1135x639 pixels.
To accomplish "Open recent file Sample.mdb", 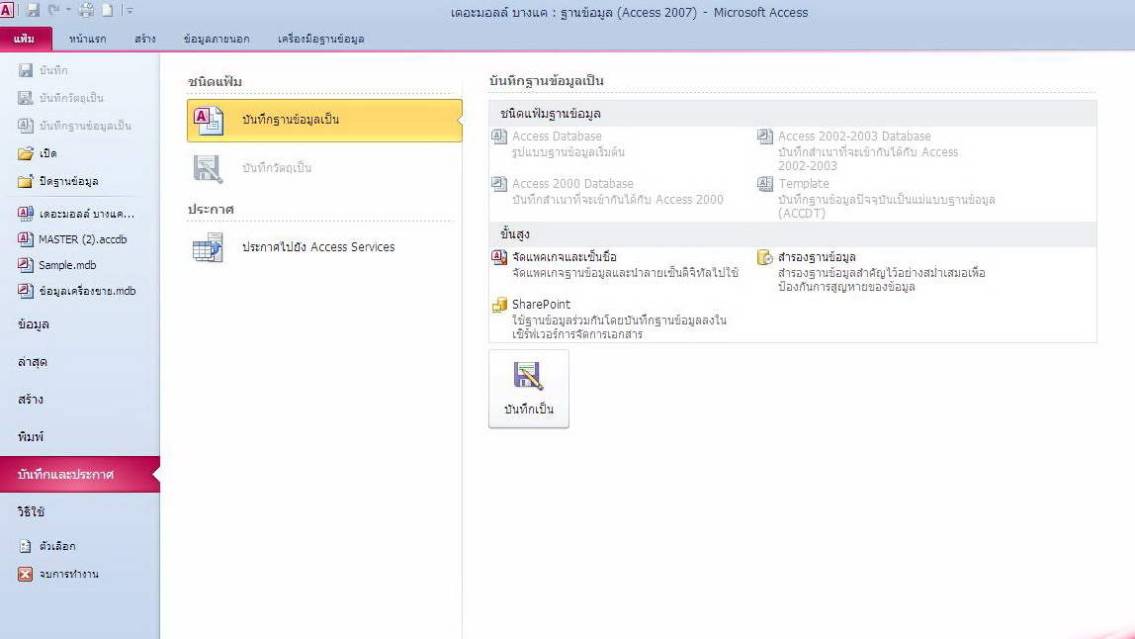I will point(56,265).
